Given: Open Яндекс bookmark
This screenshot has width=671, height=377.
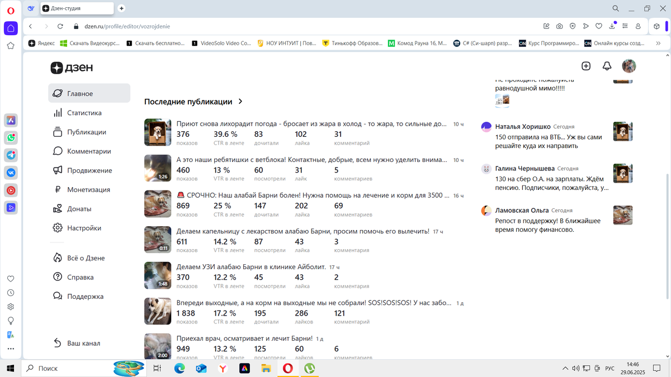Looking at the screenshot, I should tap(42, 43).
